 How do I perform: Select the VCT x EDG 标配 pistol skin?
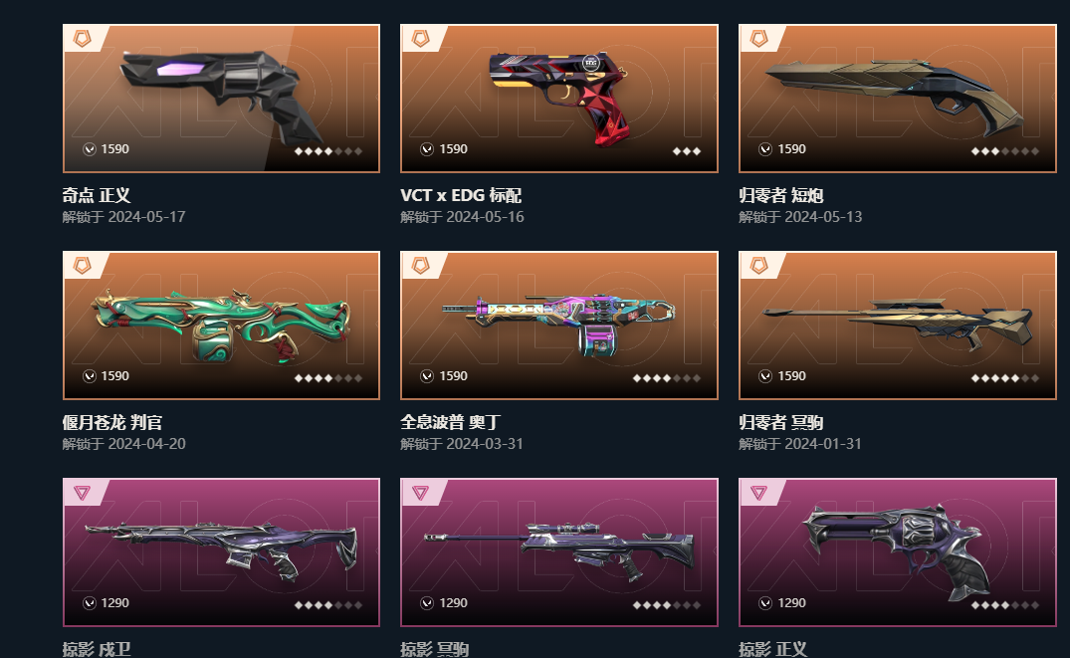(x=558, y=99)
